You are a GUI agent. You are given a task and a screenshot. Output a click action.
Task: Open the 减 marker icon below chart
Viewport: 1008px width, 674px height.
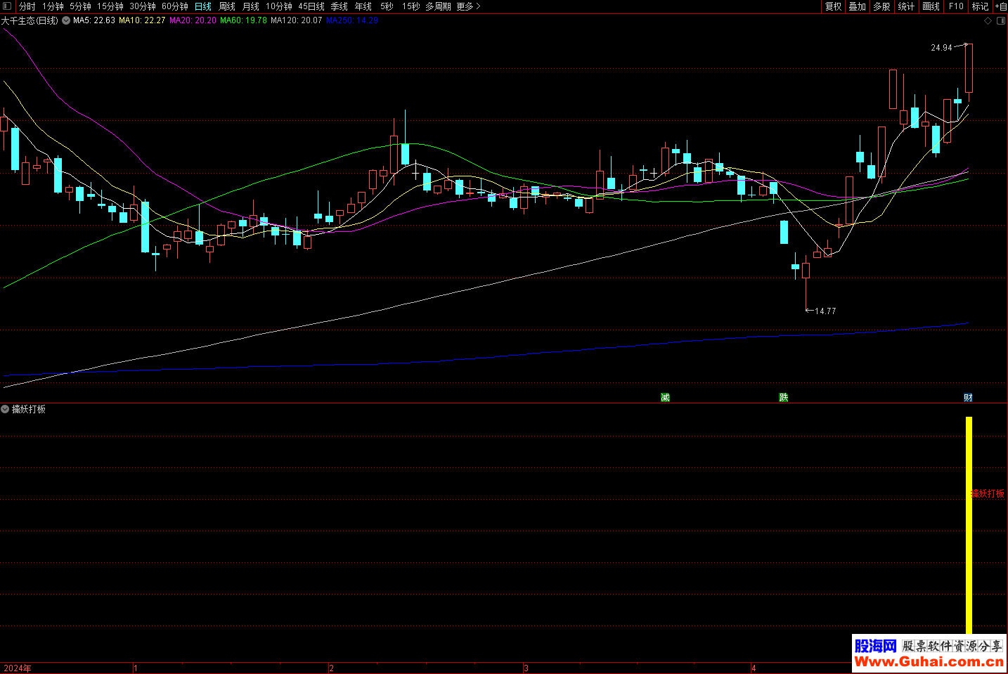click(665, 398)
